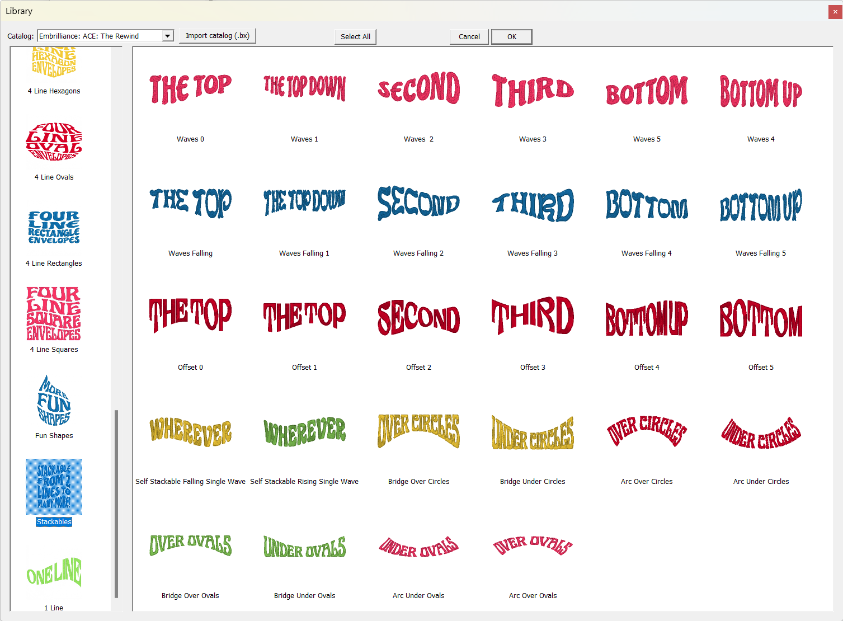Close the Library dialog window
The width and height of the screenshot is (843, 621).
835,11
